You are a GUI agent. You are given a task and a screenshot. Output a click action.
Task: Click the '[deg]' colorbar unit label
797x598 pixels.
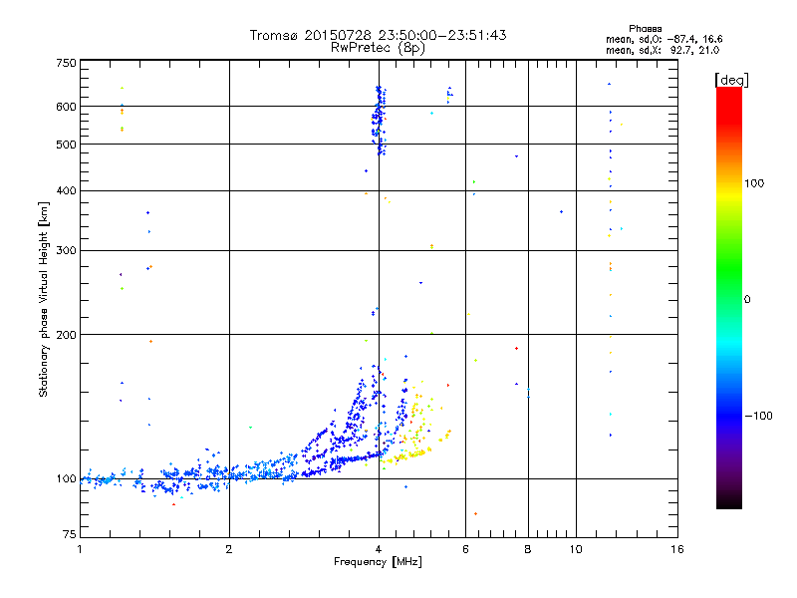(731, 80)
